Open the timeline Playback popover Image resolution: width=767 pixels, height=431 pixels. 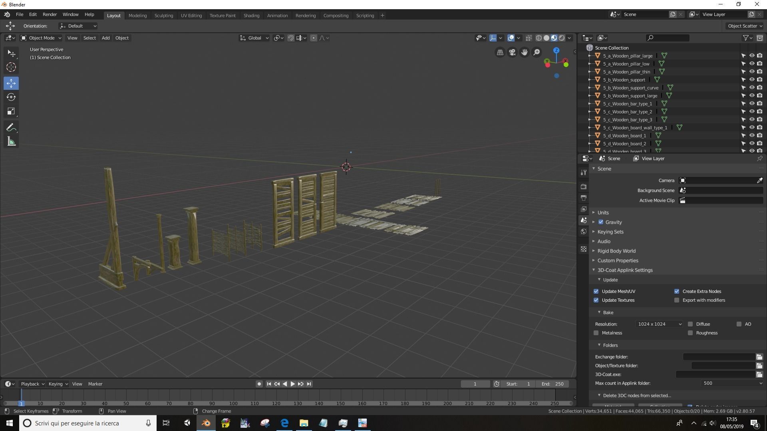click(32, 384)
